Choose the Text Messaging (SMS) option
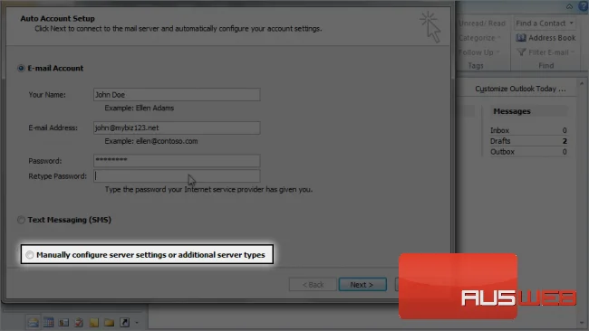This screenshot has height=331, width=589. pos(21,220)
